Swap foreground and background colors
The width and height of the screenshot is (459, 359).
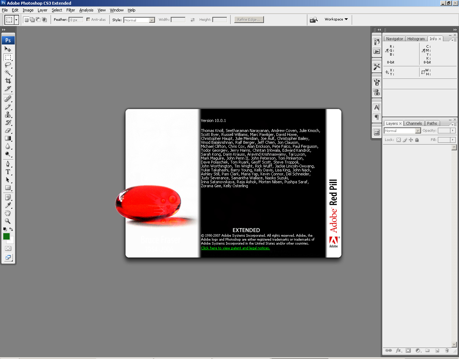(11, 229)
